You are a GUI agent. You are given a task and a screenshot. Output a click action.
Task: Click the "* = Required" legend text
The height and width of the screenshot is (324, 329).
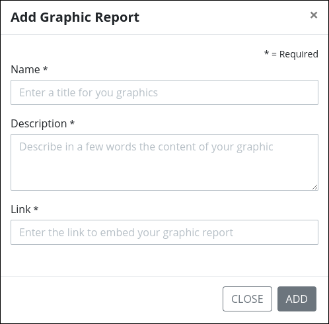click(x=291, y=54)
